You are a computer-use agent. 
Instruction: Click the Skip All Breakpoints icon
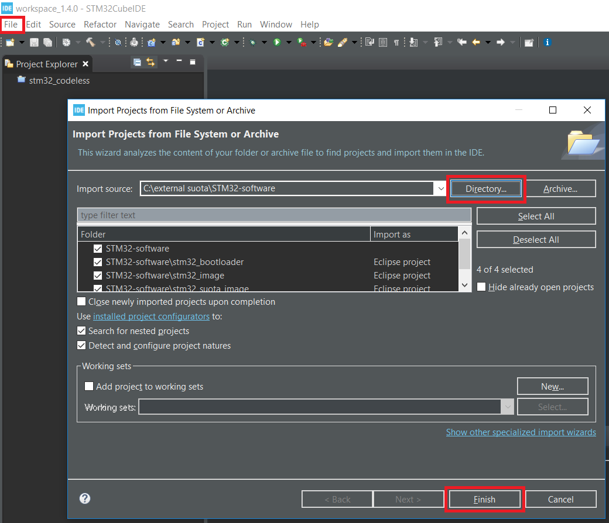click(x=118, y=42)
